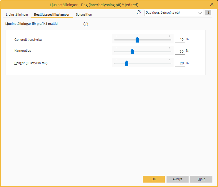Open help with the Hjälp button
The height and width of the screenshot is (187, 218).
point(201,179)
